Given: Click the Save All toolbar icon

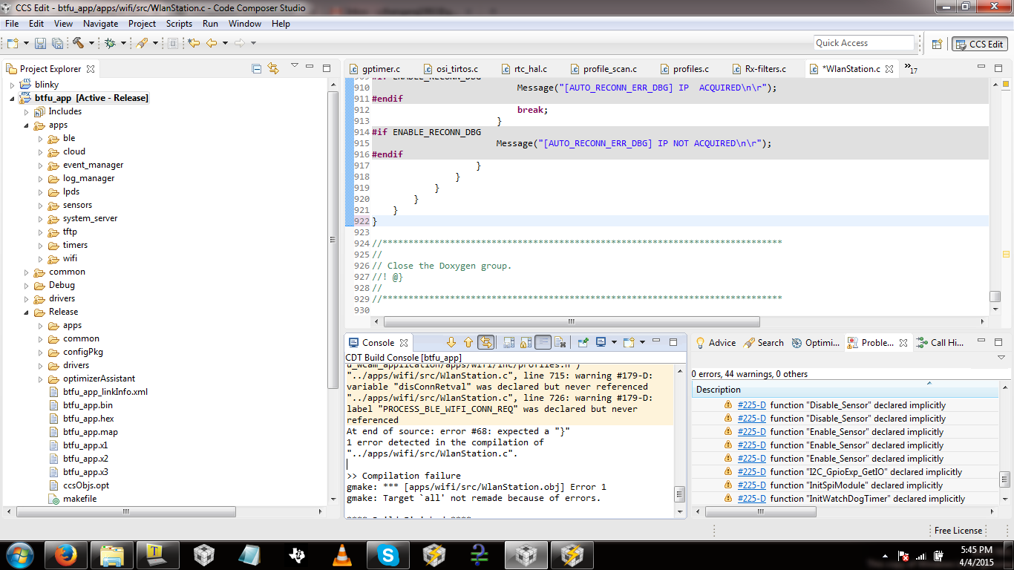Looking at the screenshot, I should pyautogui.click(x=57, y=44).
